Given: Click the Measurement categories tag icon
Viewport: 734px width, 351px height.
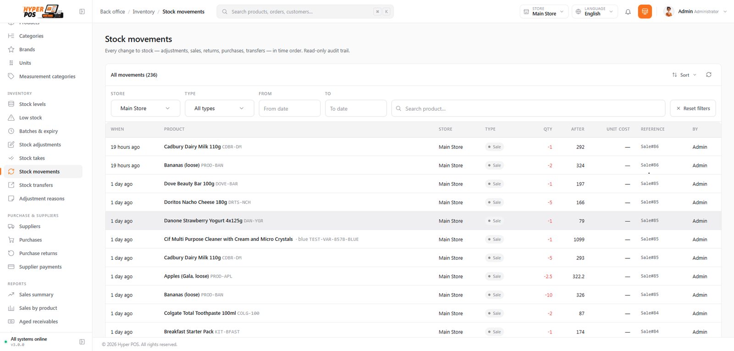Looking at the screenshot, I should [11, 77].
